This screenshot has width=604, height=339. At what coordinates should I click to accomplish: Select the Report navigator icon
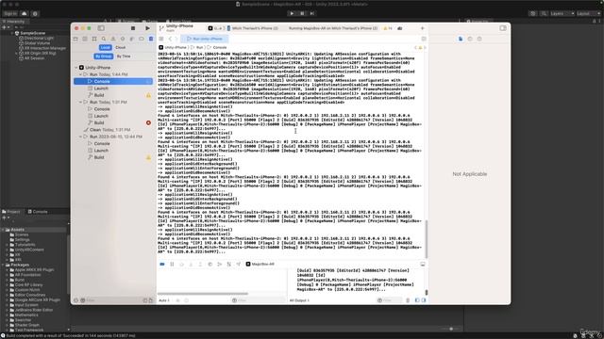tap(151, 39)
